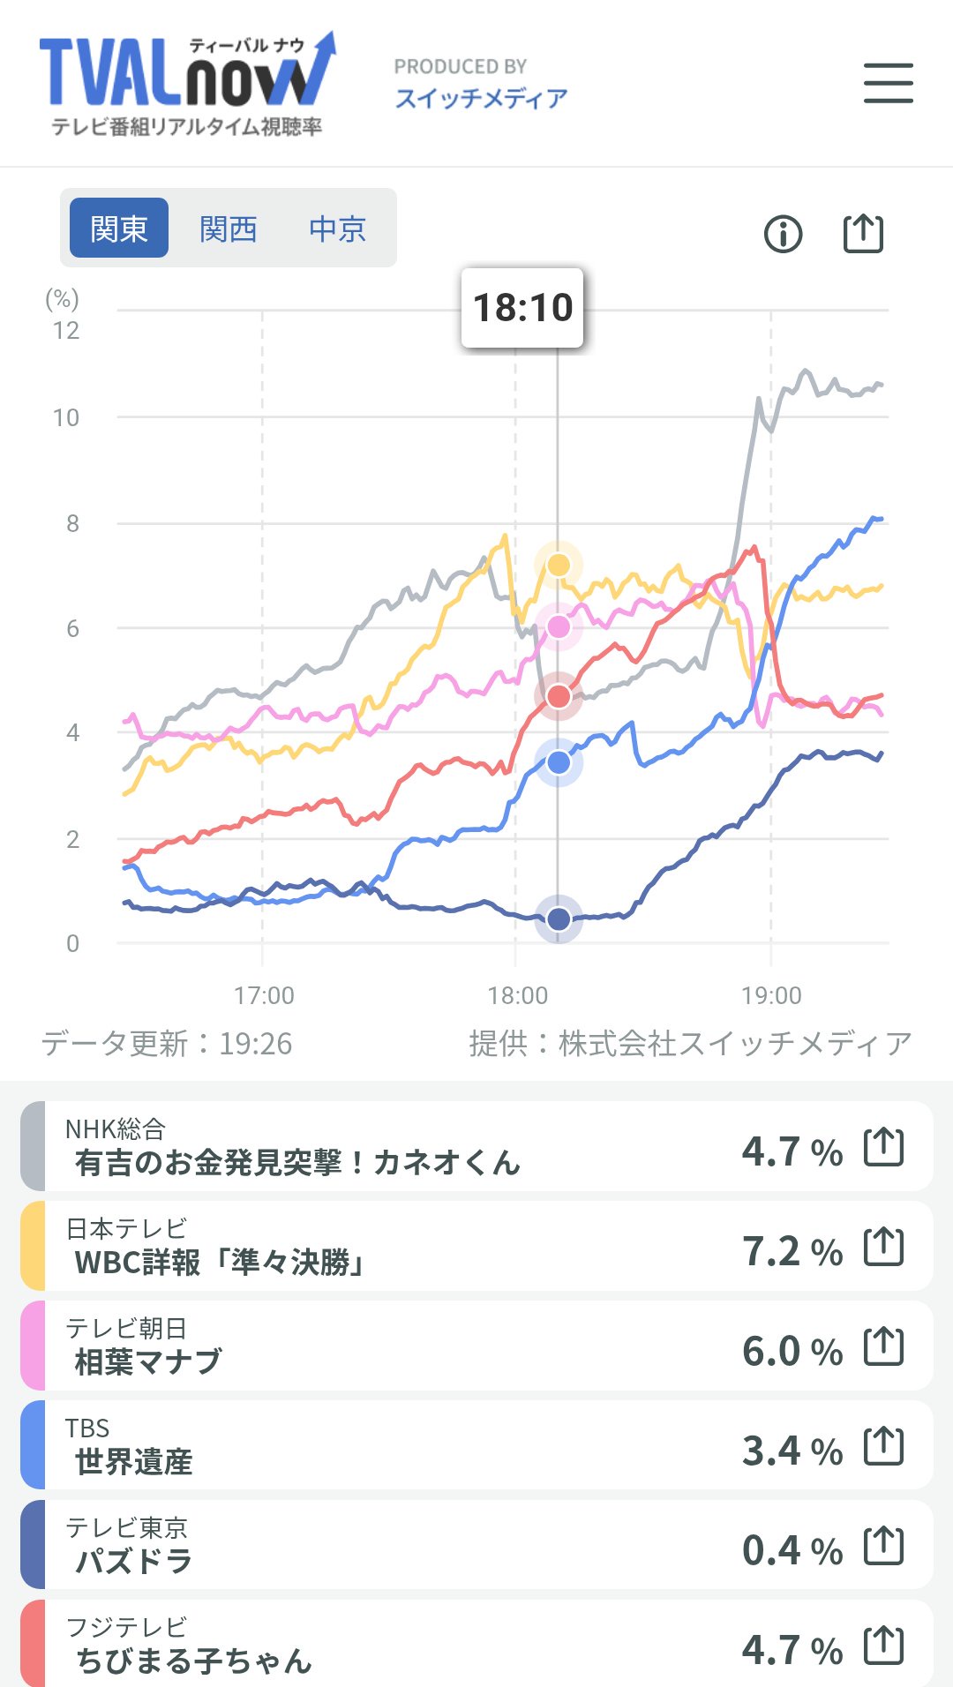Switch to the 中京 region tab

pos(337,229)
